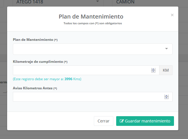This screenshot has width=188, height=139.
Task: Increase Aviso Kilometros Antes with up arrow
Action: [x=167, y=96]
